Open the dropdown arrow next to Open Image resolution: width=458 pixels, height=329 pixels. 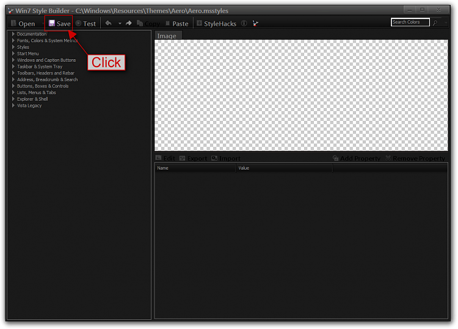click(43, 24)
